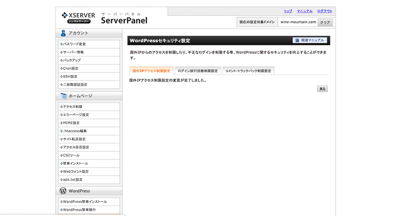This screenshot has height=216, width=393.
Task: Select the 国外IPアクセス制限設定 tab
Action: (x=151, y=71)
